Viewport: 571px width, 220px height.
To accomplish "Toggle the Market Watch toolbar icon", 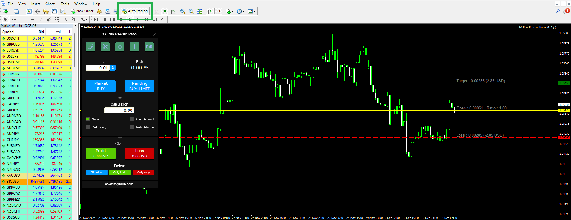I will point(29,11).
